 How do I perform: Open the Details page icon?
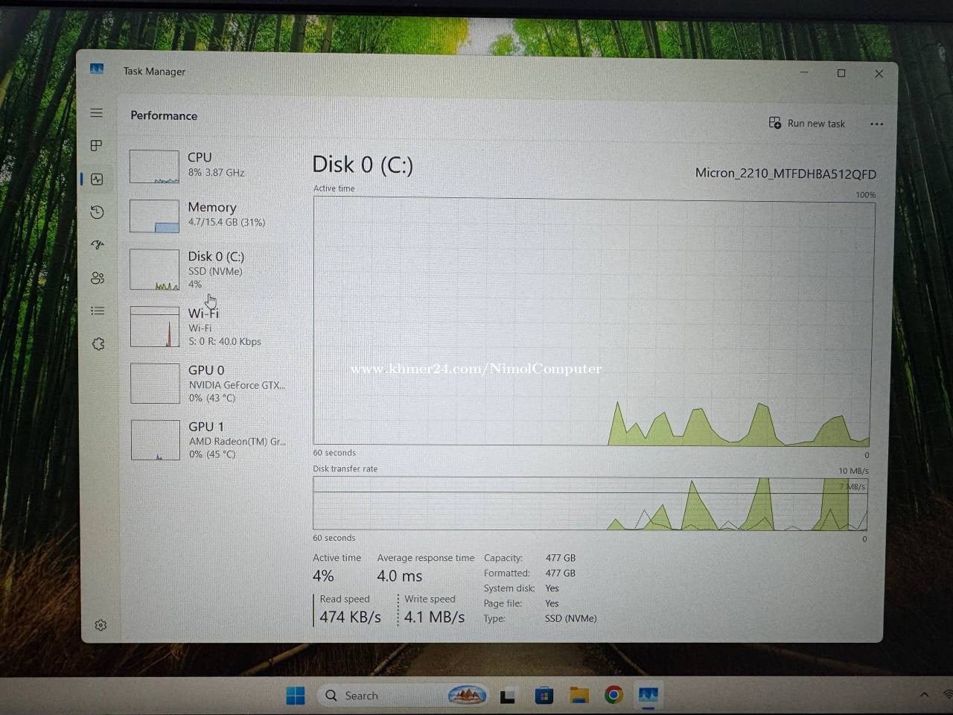[x=98, y=311]
